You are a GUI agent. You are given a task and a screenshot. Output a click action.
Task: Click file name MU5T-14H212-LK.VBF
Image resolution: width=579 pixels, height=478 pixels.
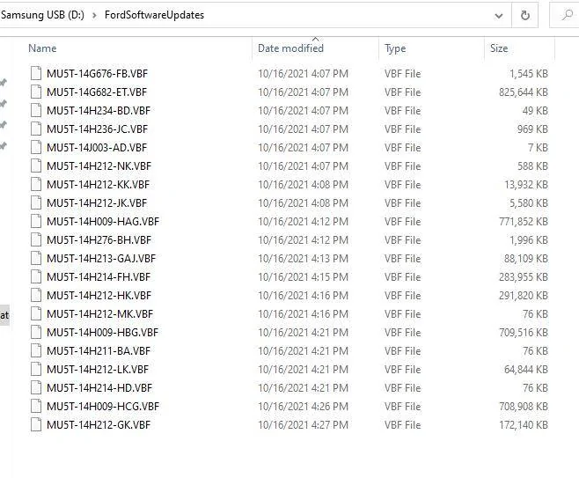(98, 369)
